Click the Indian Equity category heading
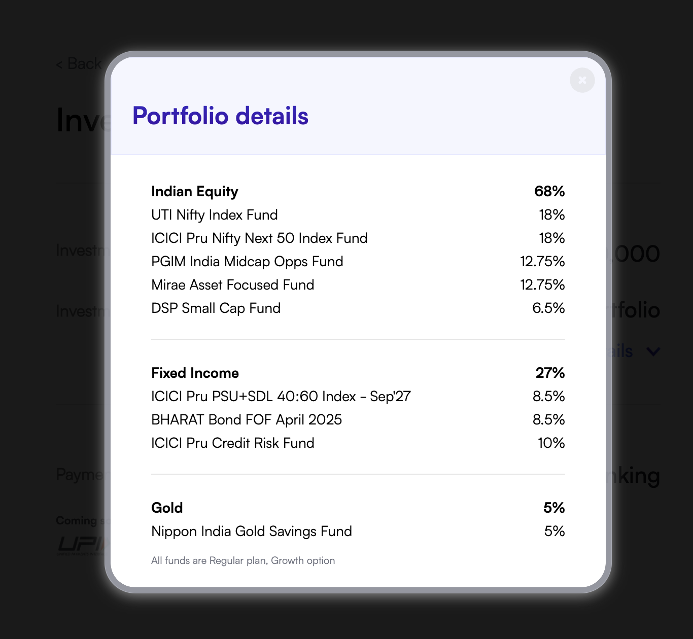Screen dimensions: 693x639 195,191
